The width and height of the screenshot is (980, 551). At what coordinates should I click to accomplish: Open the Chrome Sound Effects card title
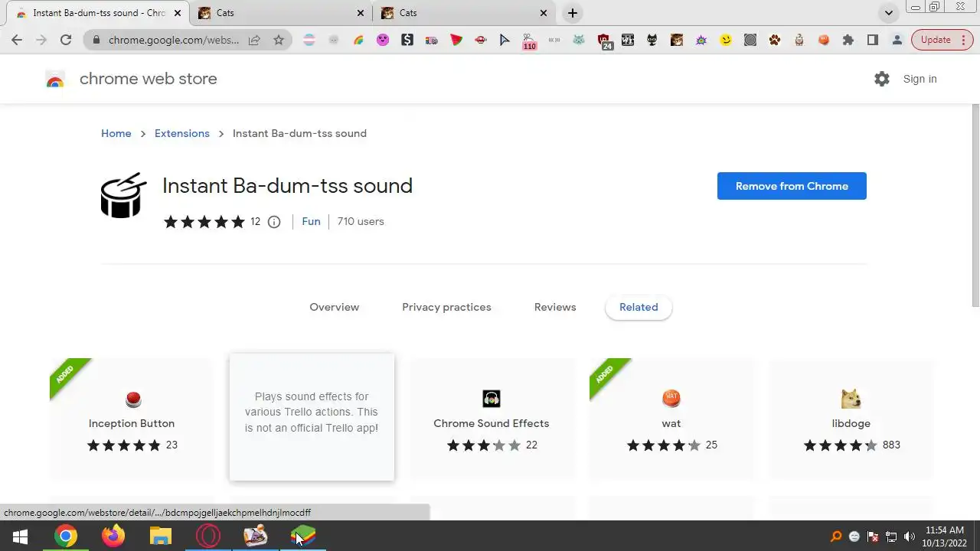(x=492, y=423)
